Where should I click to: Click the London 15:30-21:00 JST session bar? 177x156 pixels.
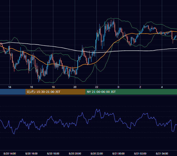(x=55, y=92)
